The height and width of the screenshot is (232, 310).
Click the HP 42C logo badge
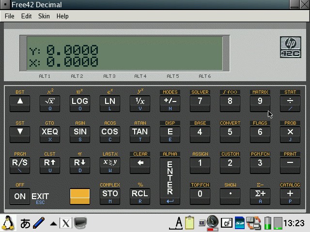pos(290,47)
